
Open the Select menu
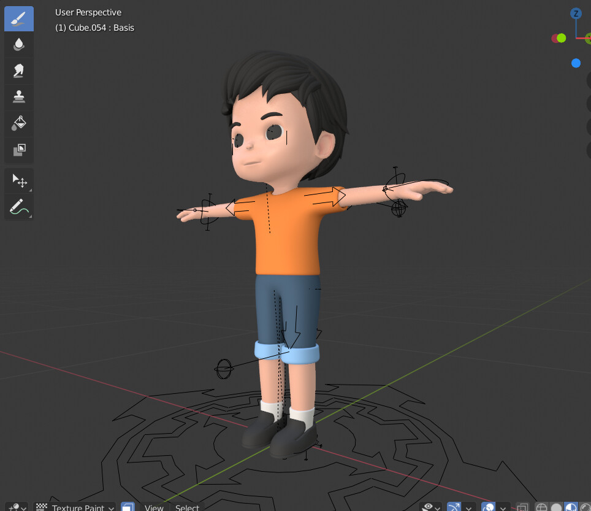point(187,507)
